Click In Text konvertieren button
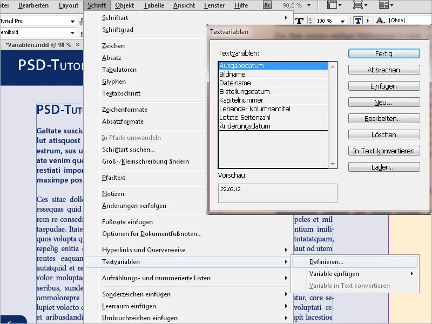Viewport: 432px width, 324px height. (x=384, y=151)
